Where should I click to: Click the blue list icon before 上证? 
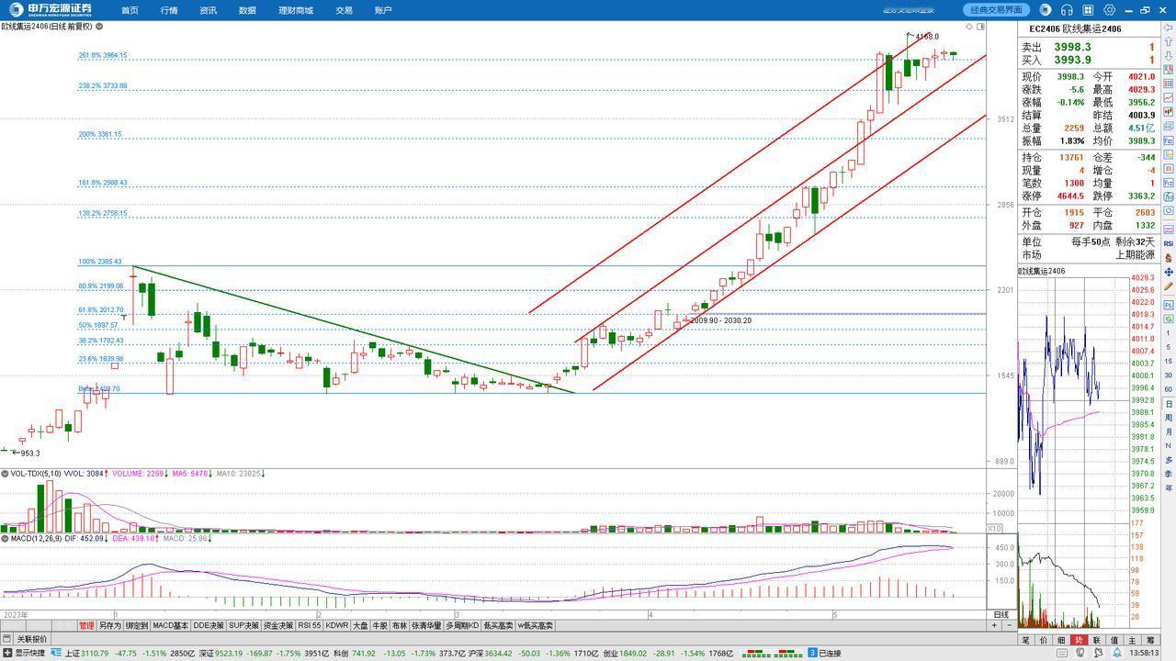point(56,653)
